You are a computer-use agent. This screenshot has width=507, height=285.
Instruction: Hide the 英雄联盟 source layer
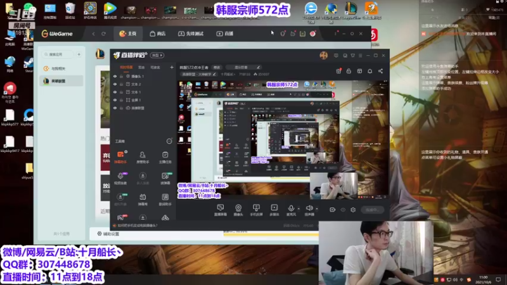coord(115,108)
